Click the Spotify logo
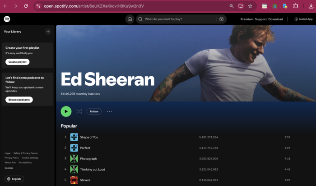The height and width of the screenshot is (186, 316). pyautogui.click(x=7, y=19)
